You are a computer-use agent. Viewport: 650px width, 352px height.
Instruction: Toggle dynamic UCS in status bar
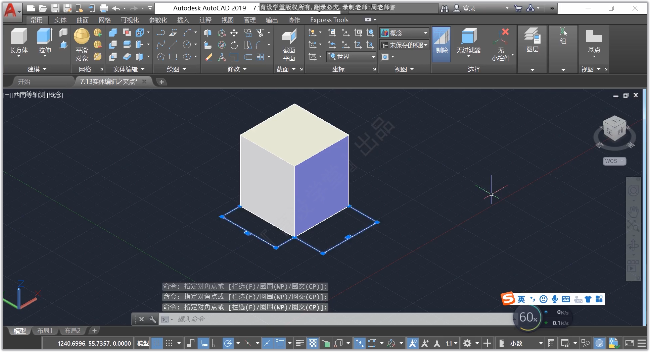pyautogui.click(x=360, y=343)
